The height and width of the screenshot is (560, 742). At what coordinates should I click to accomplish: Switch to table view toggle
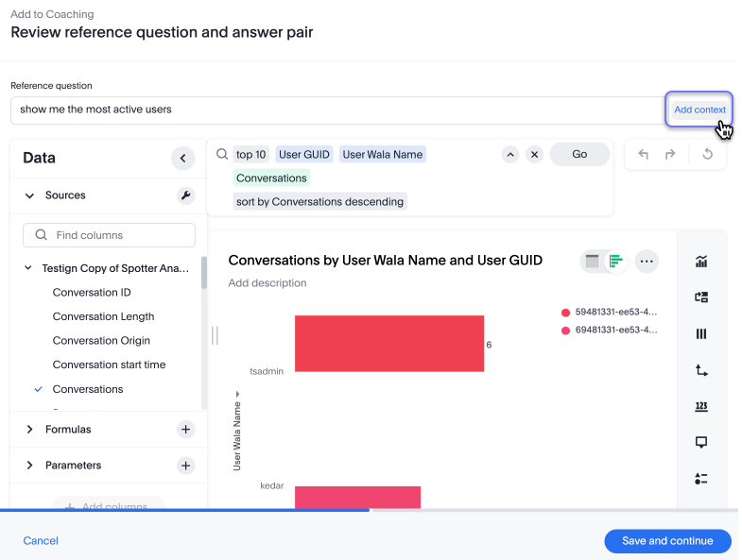pyautogui.click(x=593, y=261)
